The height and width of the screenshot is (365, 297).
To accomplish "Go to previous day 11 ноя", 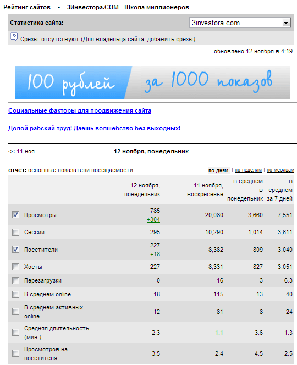I will [21, 151].
